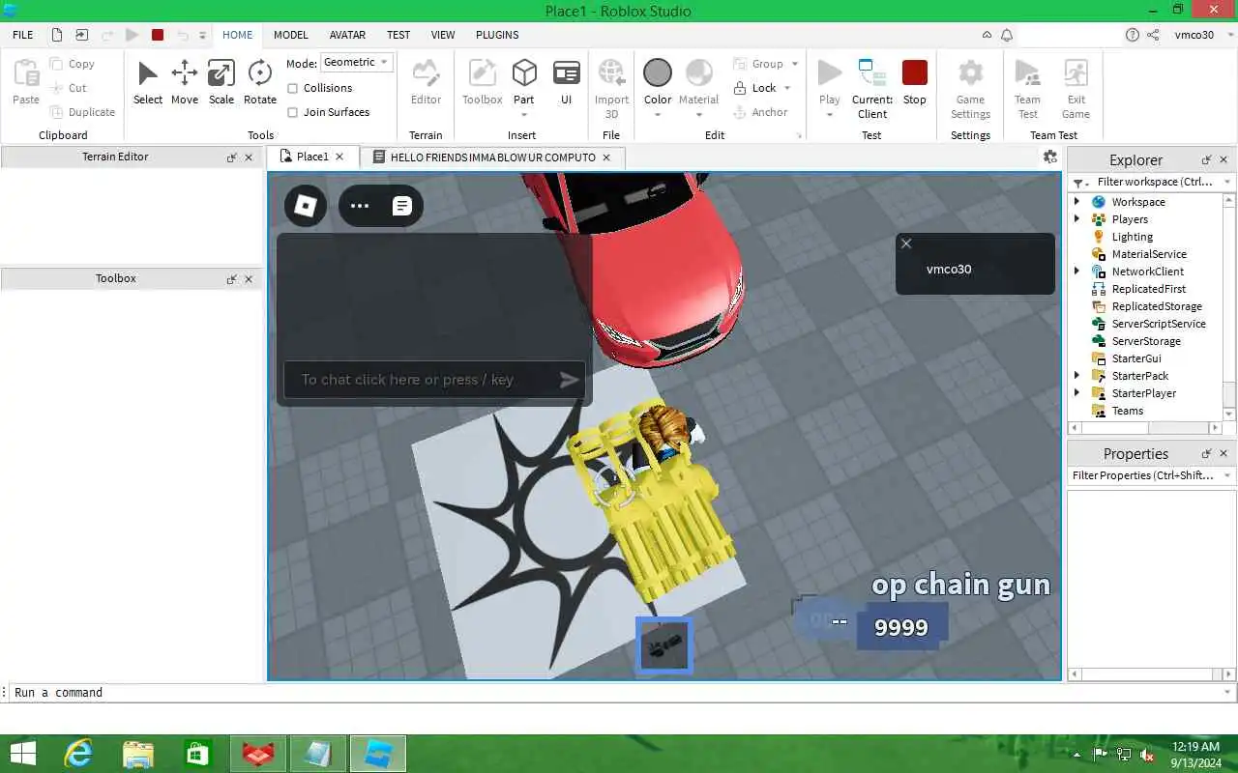Image resolution: width=1238 pixels, height=773 pixels.
Task: Open the Material picker icon
Action: click(x=698, y=73)
